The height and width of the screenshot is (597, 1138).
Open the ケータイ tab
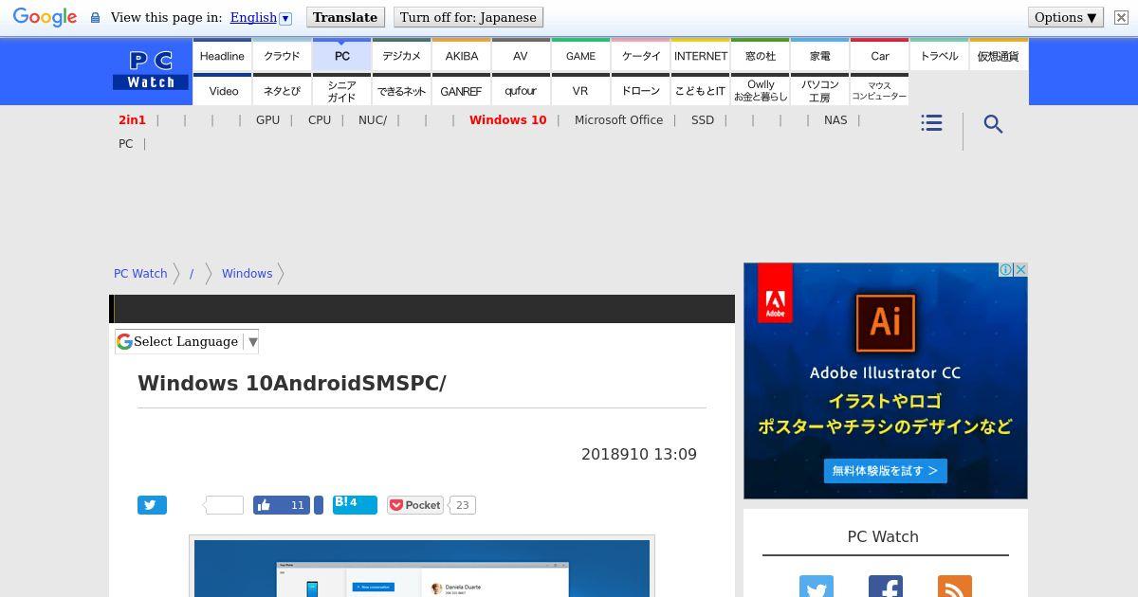[641, 56]
